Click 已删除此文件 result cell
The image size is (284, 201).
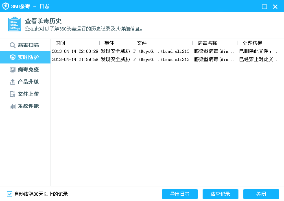[259, 51]
